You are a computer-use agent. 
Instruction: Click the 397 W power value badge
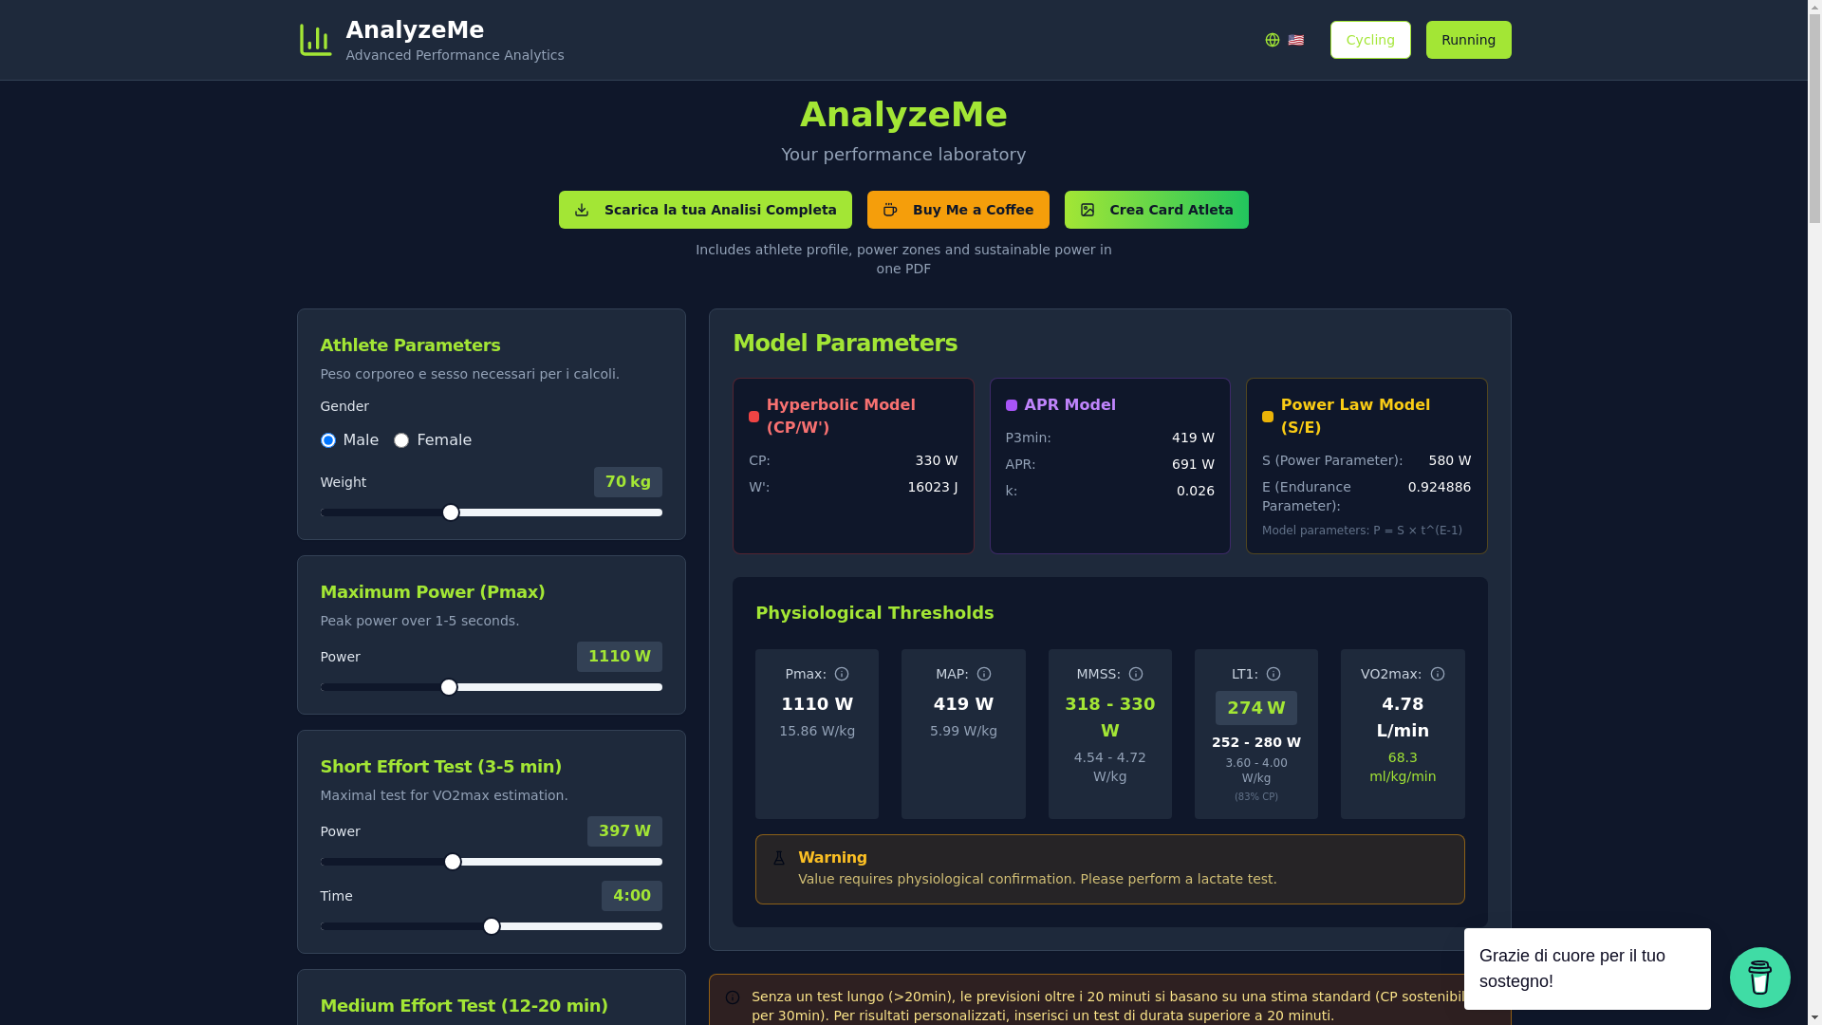(x=624, y=831)
